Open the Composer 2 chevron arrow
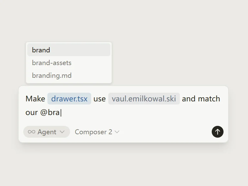The image size is (248, 186). click(x=117, y=132)
